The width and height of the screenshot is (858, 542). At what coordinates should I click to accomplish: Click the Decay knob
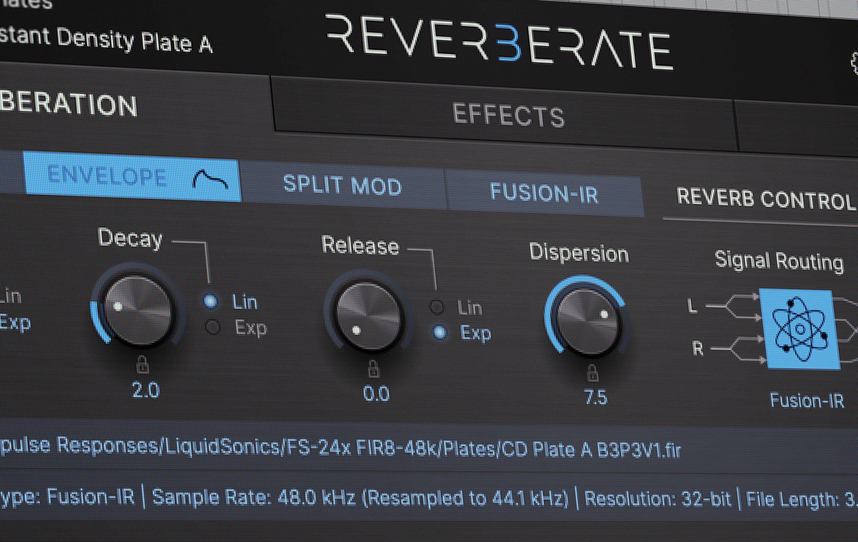[138, 309]
